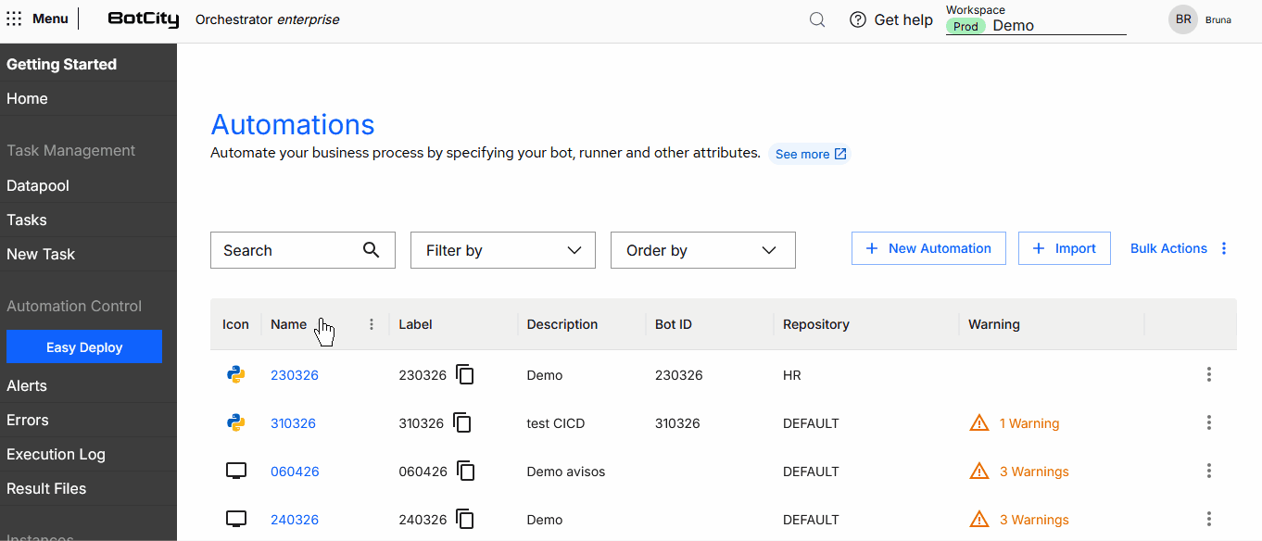Expand the Filter by dropdown

pos(502,250)
